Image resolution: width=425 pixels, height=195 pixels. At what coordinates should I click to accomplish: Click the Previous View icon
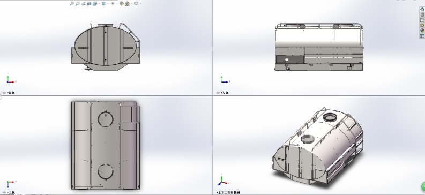(x=84, y=4)
